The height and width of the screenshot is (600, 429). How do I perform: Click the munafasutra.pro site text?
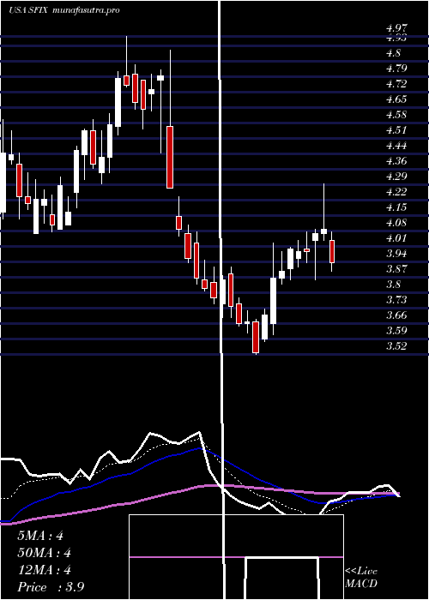(86, 10)
